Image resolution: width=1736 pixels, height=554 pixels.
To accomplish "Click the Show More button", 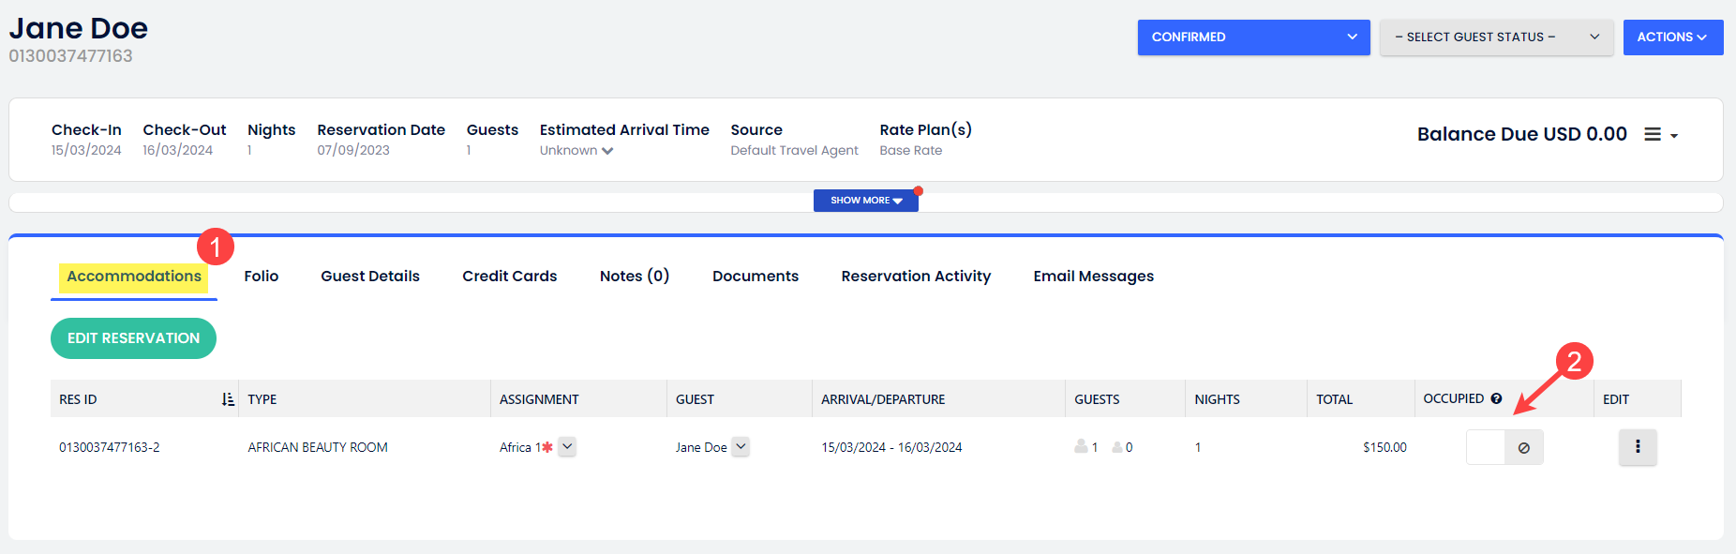I will [865, 201].
